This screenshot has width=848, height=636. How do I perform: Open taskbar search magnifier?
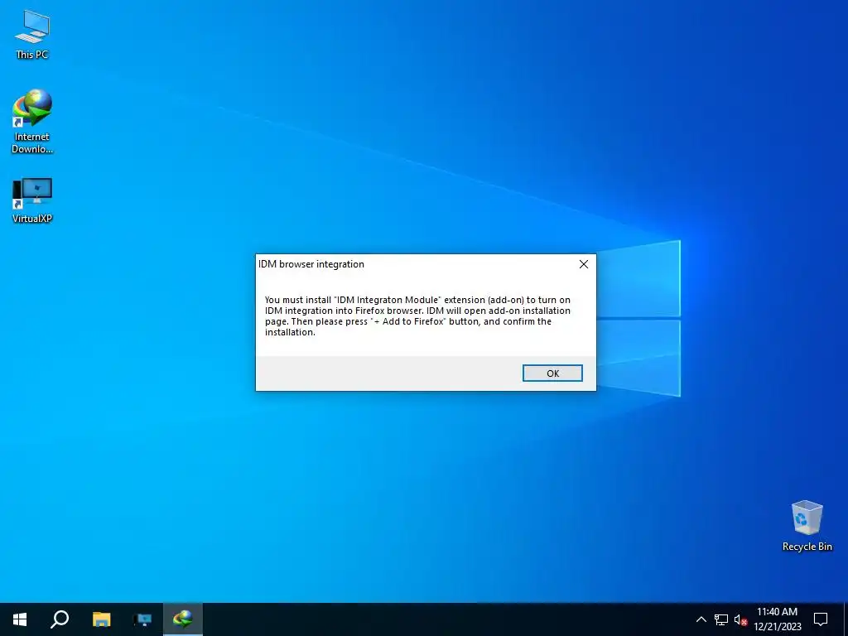pyautogui.click(x=60, y=619)
